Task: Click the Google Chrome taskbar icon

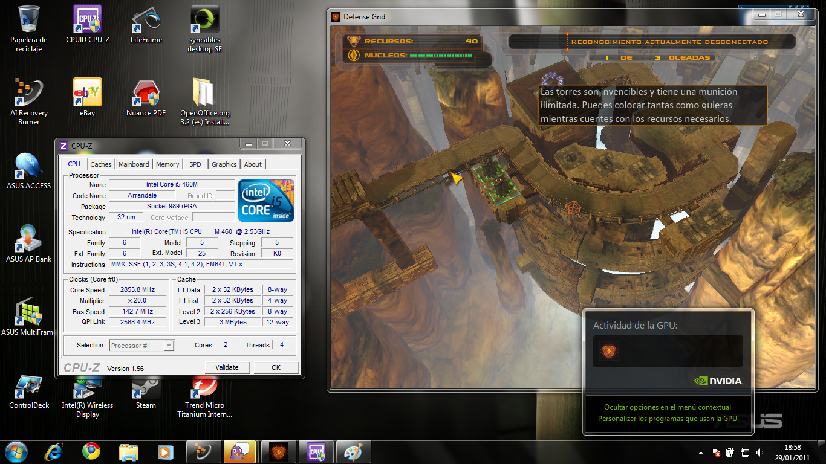Action: (x=91, y=451)
